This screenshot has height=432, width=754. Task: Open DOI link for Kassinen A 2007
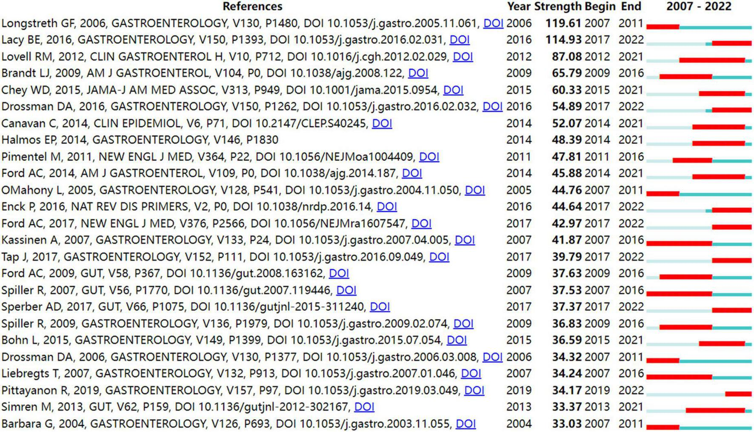pos(465,240)
